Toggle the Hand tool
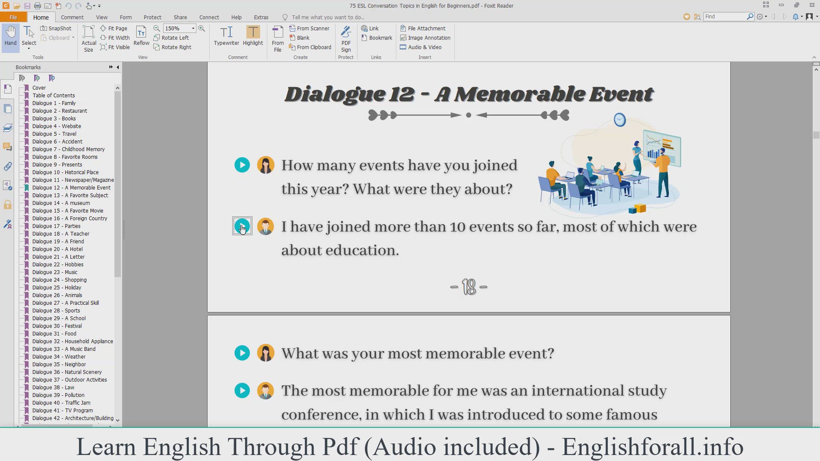Image resolution: width=820 pixels, height=461 pixels. [x=10, y=36]
